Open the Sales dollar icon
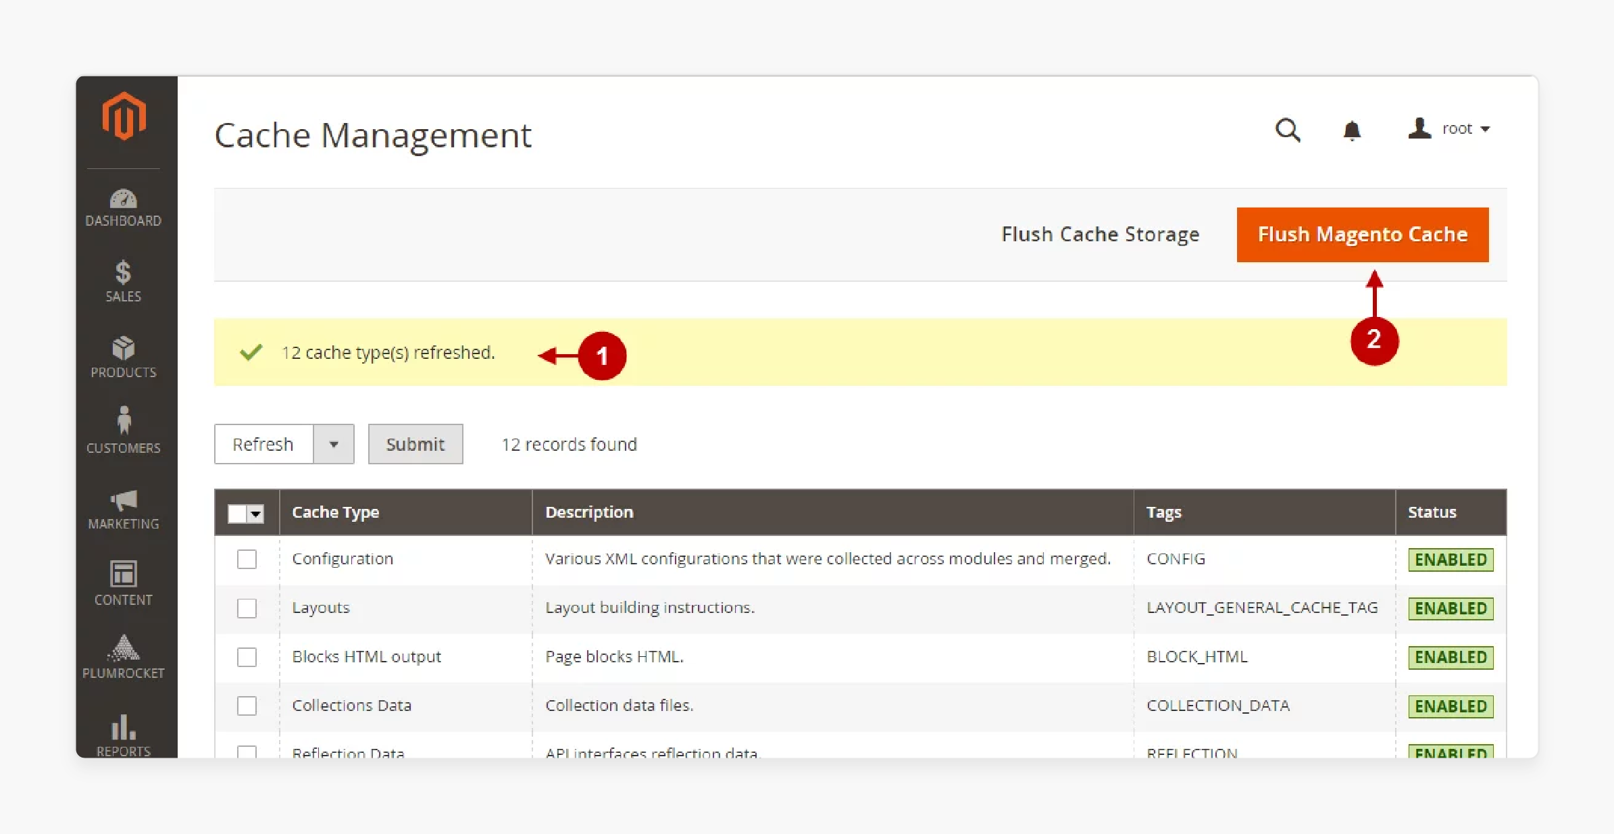The width and height of the screenshot is (1614, 834). point(123,272)
